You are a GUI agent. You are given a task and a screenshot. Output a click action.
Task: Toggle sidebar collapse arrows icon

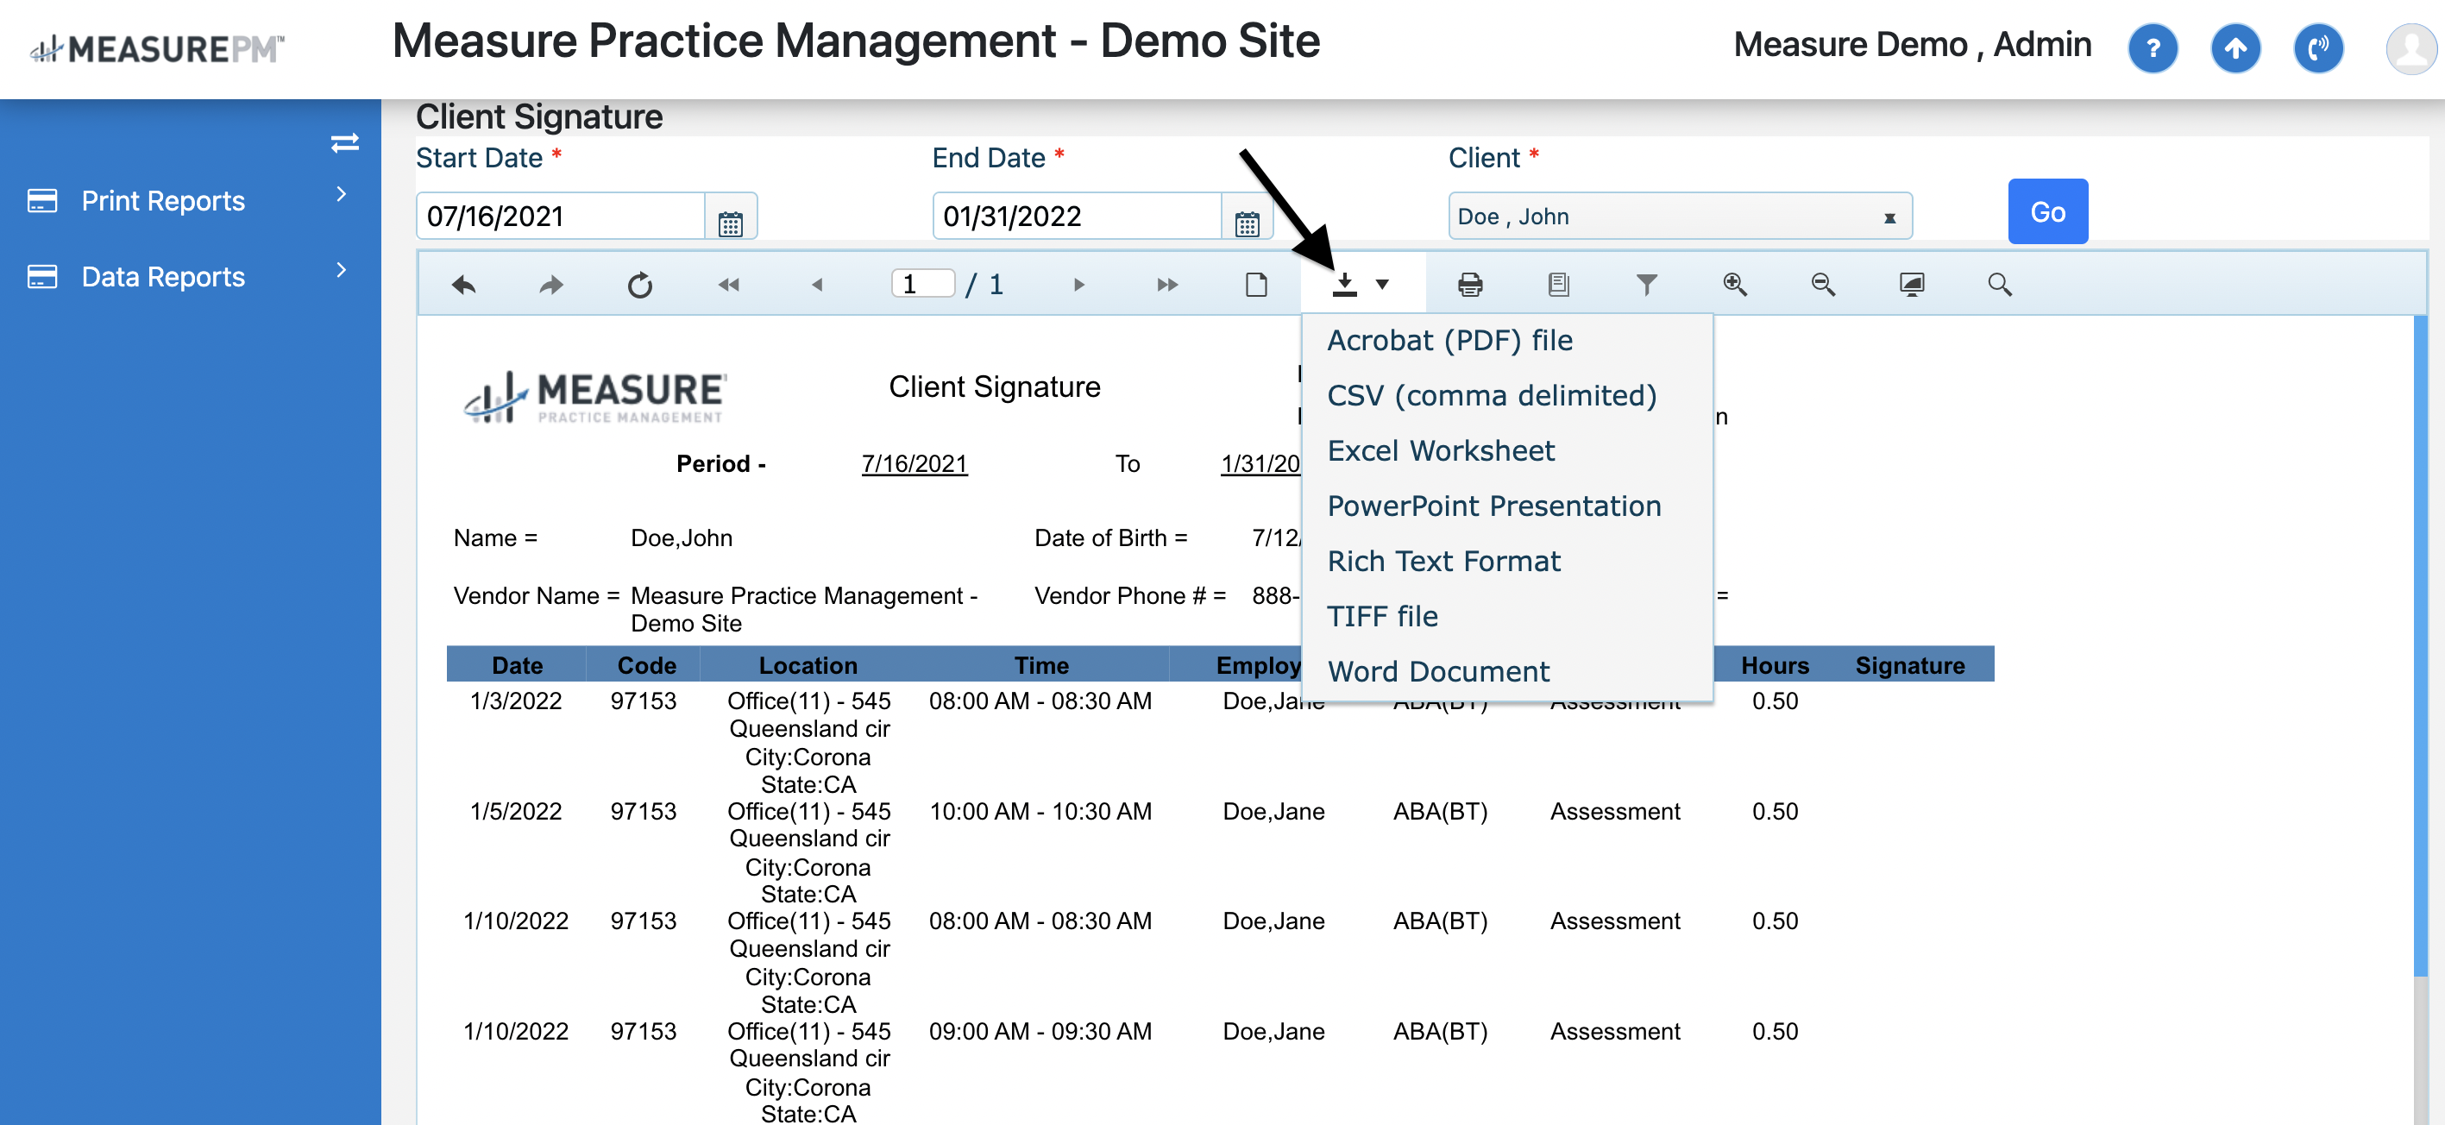tap(344, 142)
